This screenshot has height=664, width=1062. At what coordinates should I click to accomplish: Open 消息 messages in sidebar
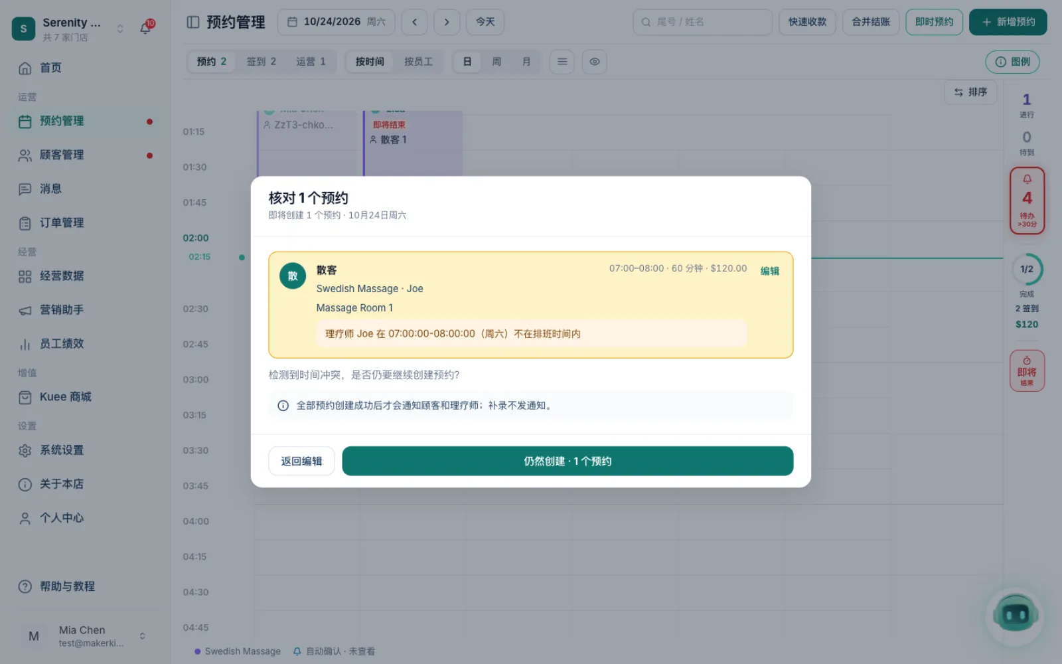[85, 189]
